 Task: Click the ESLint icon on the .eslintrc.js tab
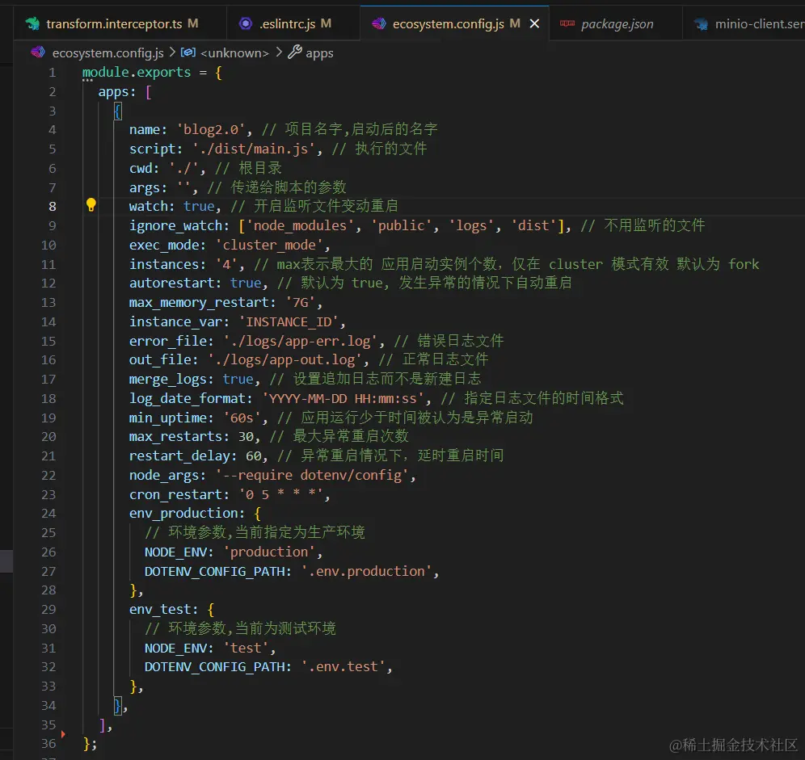tap(247, 23)
